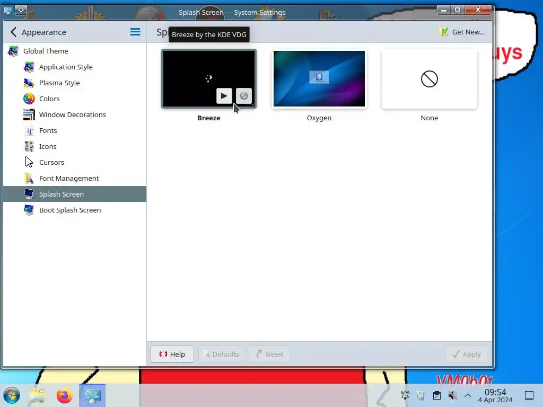The width and height of the screenshot is (543, 407).
Task: Preview the Breeze splash with play button
Action: pyautogui.click(x=224, y=96)
